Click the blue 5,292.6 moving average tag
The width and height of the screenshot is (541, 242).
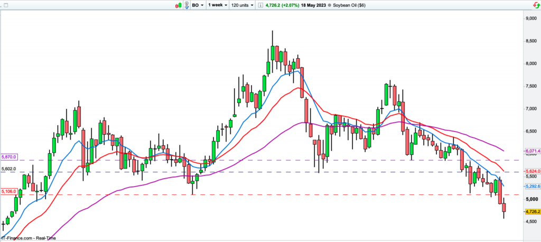[x=531, y=187]
